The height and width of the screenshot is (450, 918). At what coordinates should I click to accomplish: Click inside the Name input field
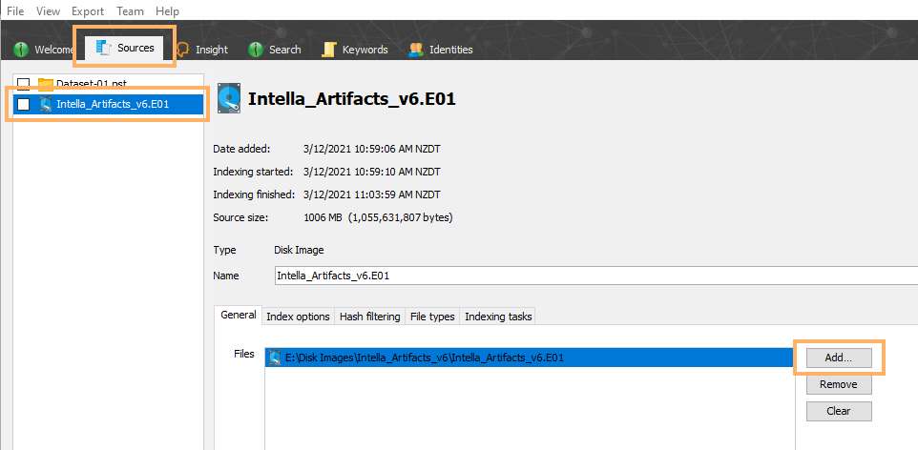click(x=596, y=276)
